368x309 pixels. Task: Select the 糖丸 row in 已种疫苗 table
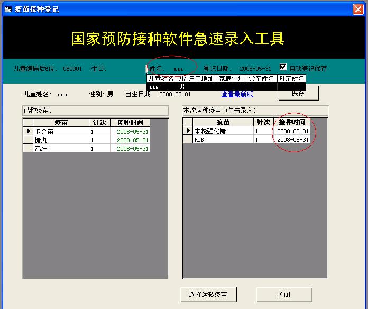[61, 140]
